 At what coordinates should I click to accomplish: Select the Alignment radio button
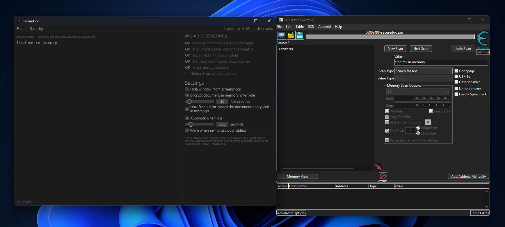(x=418, y=128)
